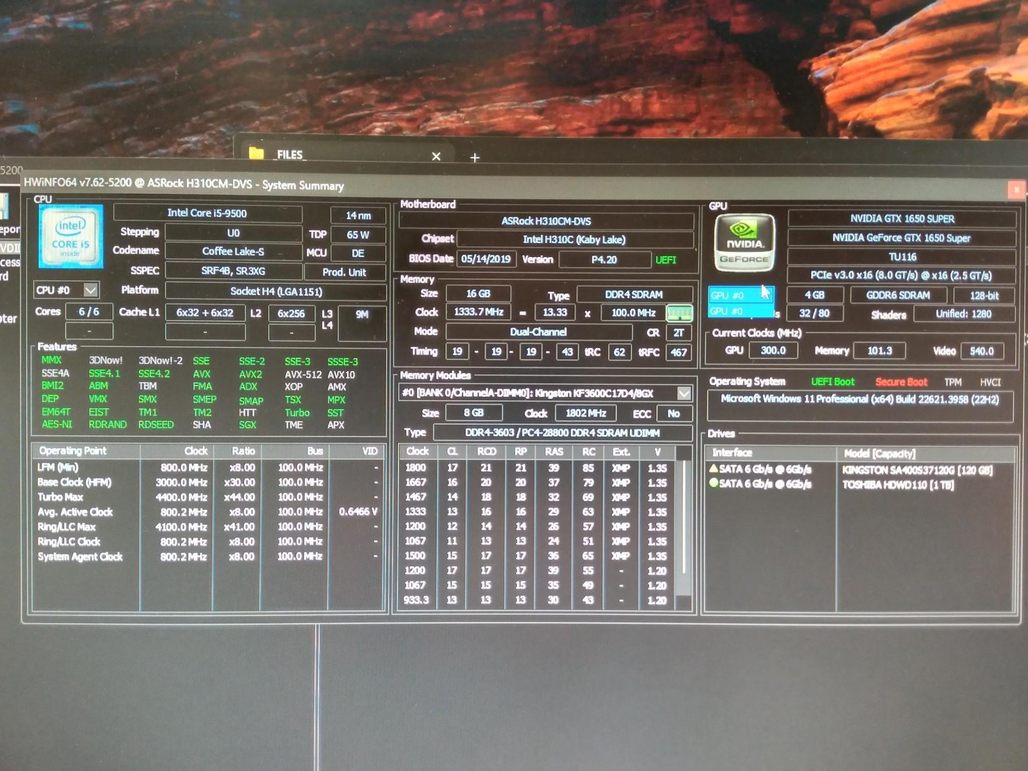This screenshot has height=771, width=1028.
Task: Click the Video clock 540.0 value
Action: [x=982, y=351]
